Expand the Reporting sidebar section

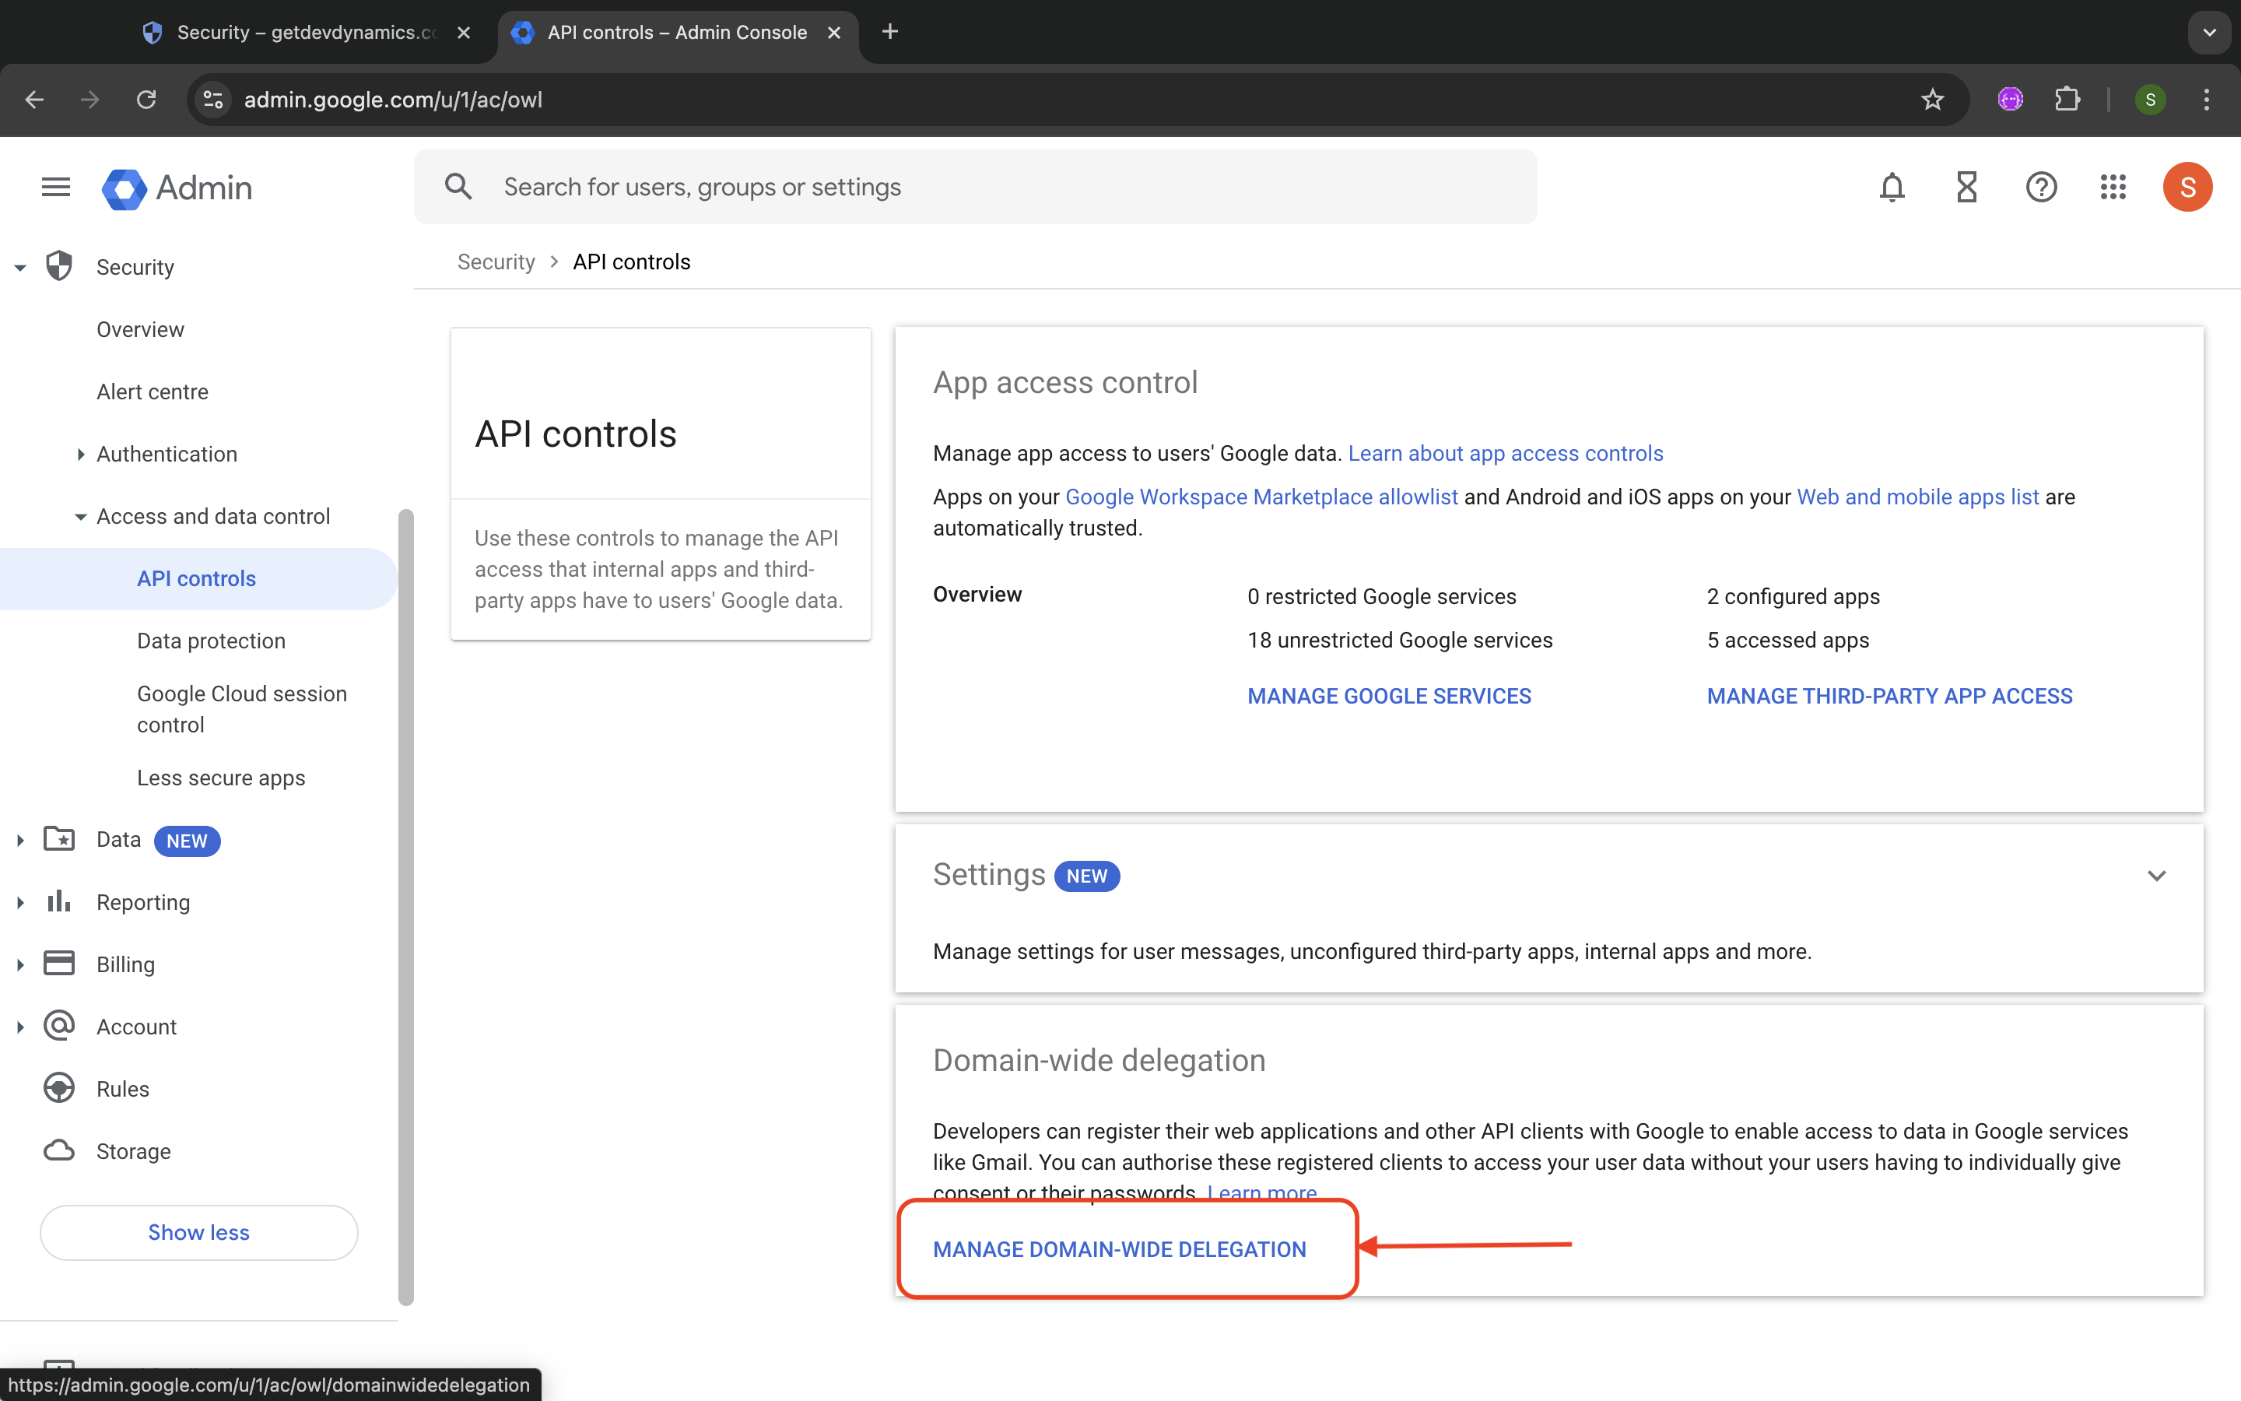click(x=20, y=903)
